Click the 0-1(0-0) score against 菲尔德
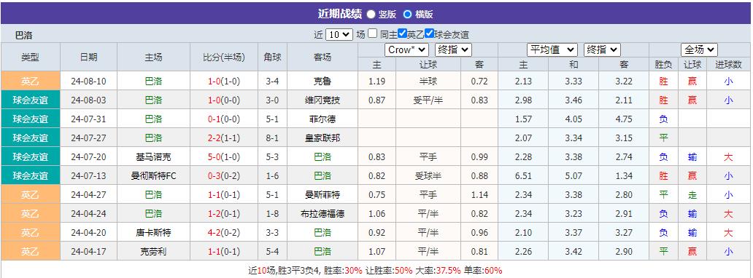The image size is (753, 278). click(x=224, y=119)
